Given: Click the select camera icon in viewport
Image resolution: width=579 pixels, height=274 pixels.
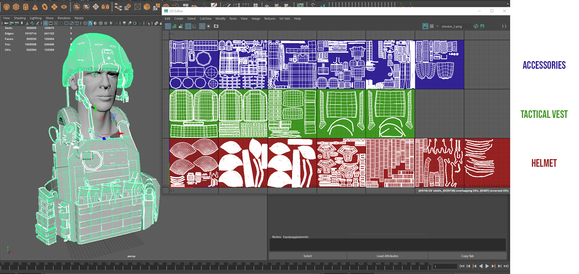Looking at the screenshot, I should [6, 23].
